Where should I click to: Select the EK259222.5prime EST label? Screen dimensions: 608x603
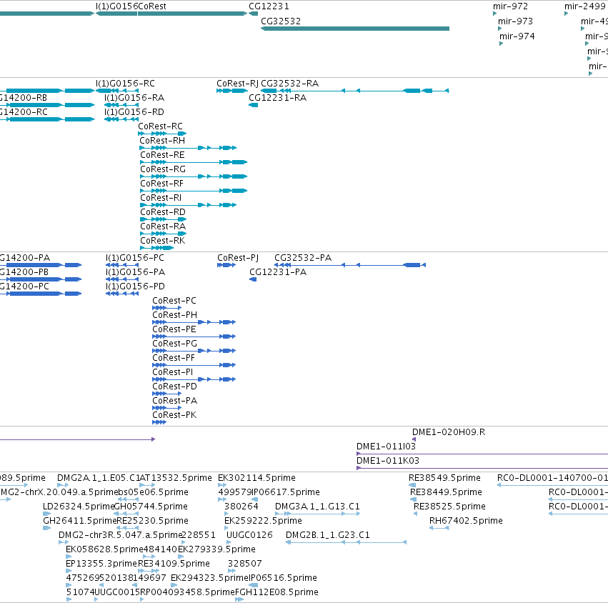pos(263,521)
